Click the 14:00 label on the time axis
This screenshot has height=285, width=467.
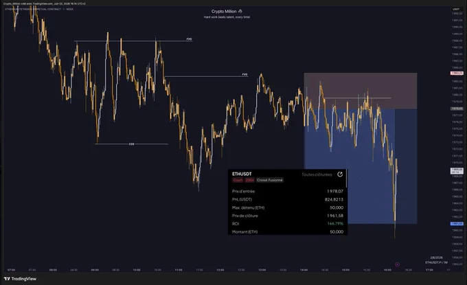pos(304,270)
